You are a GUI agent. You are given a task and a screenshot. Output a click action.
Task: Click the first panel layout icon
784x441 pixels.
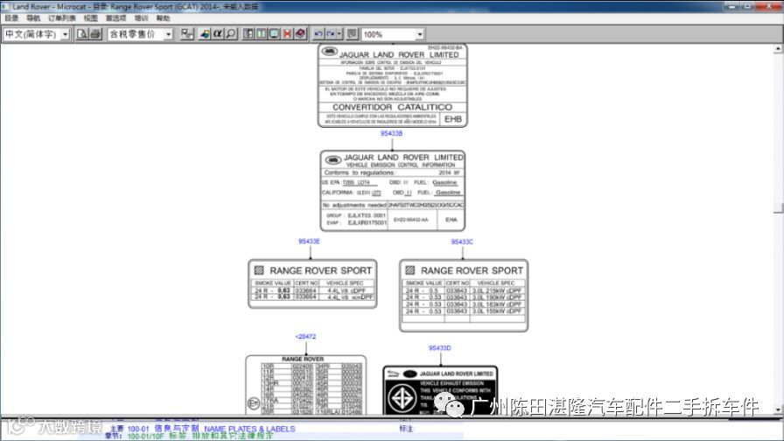[x=248, y=34]
